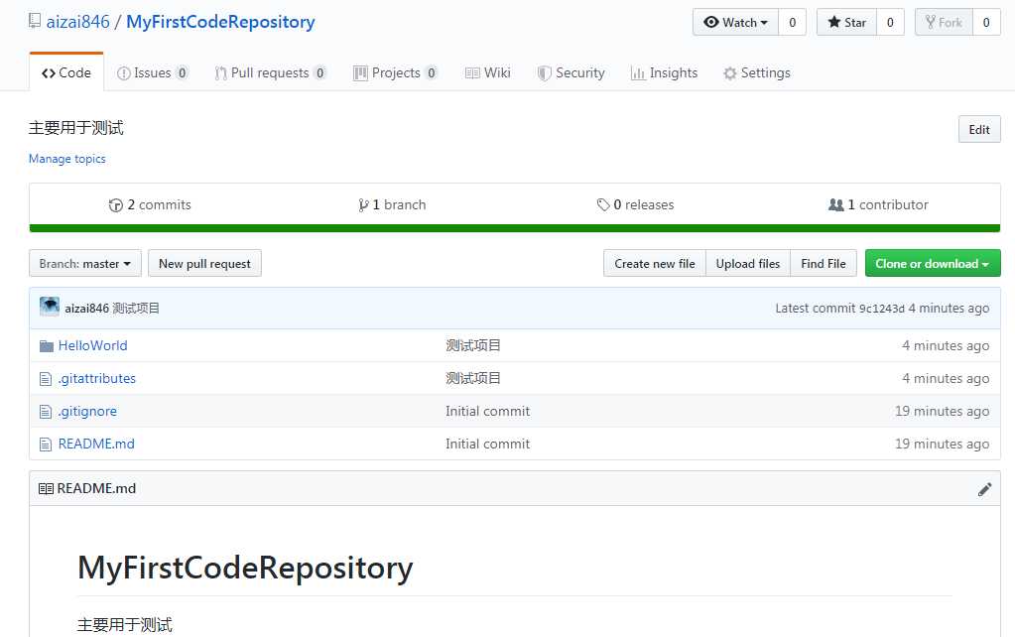Click the 4 minutes ago timestamp in HelloWorld row
1015x637 pixels.
pyautogui.click(x=946, y=345)
